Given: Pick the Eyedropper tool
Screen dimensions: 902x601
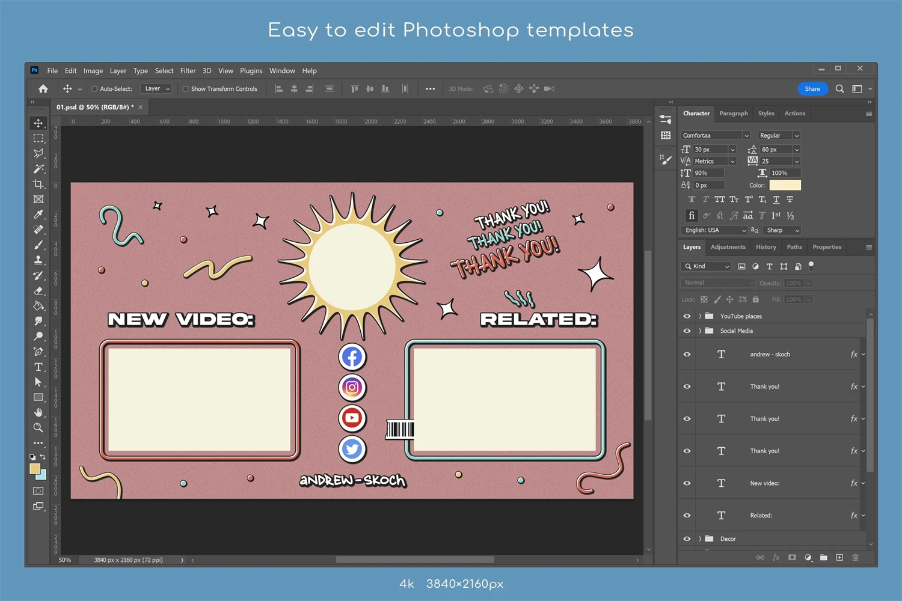Looking at the screenshot, I should [38, 215].
